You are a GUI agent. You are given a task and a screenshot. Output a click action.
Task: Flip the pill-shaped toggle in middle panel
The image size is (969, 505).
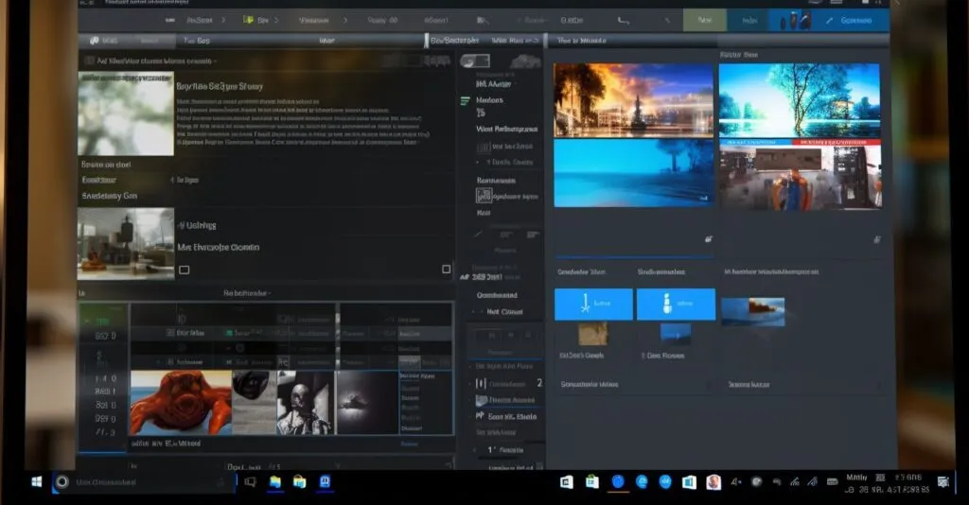pos(475,61)
